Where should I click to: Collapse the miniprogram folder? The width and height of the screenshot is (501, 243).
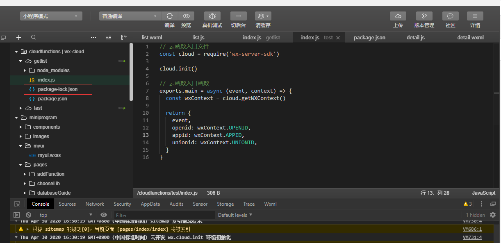pyautogui.click(x=16, y=118)
